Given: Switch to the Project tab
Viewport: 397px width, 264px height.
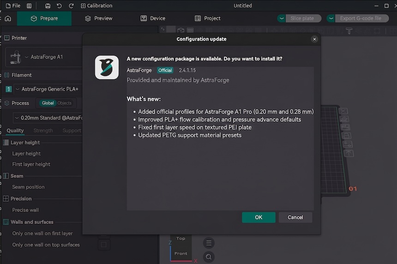Looking at the screenshot, I should tap(208, 18).
